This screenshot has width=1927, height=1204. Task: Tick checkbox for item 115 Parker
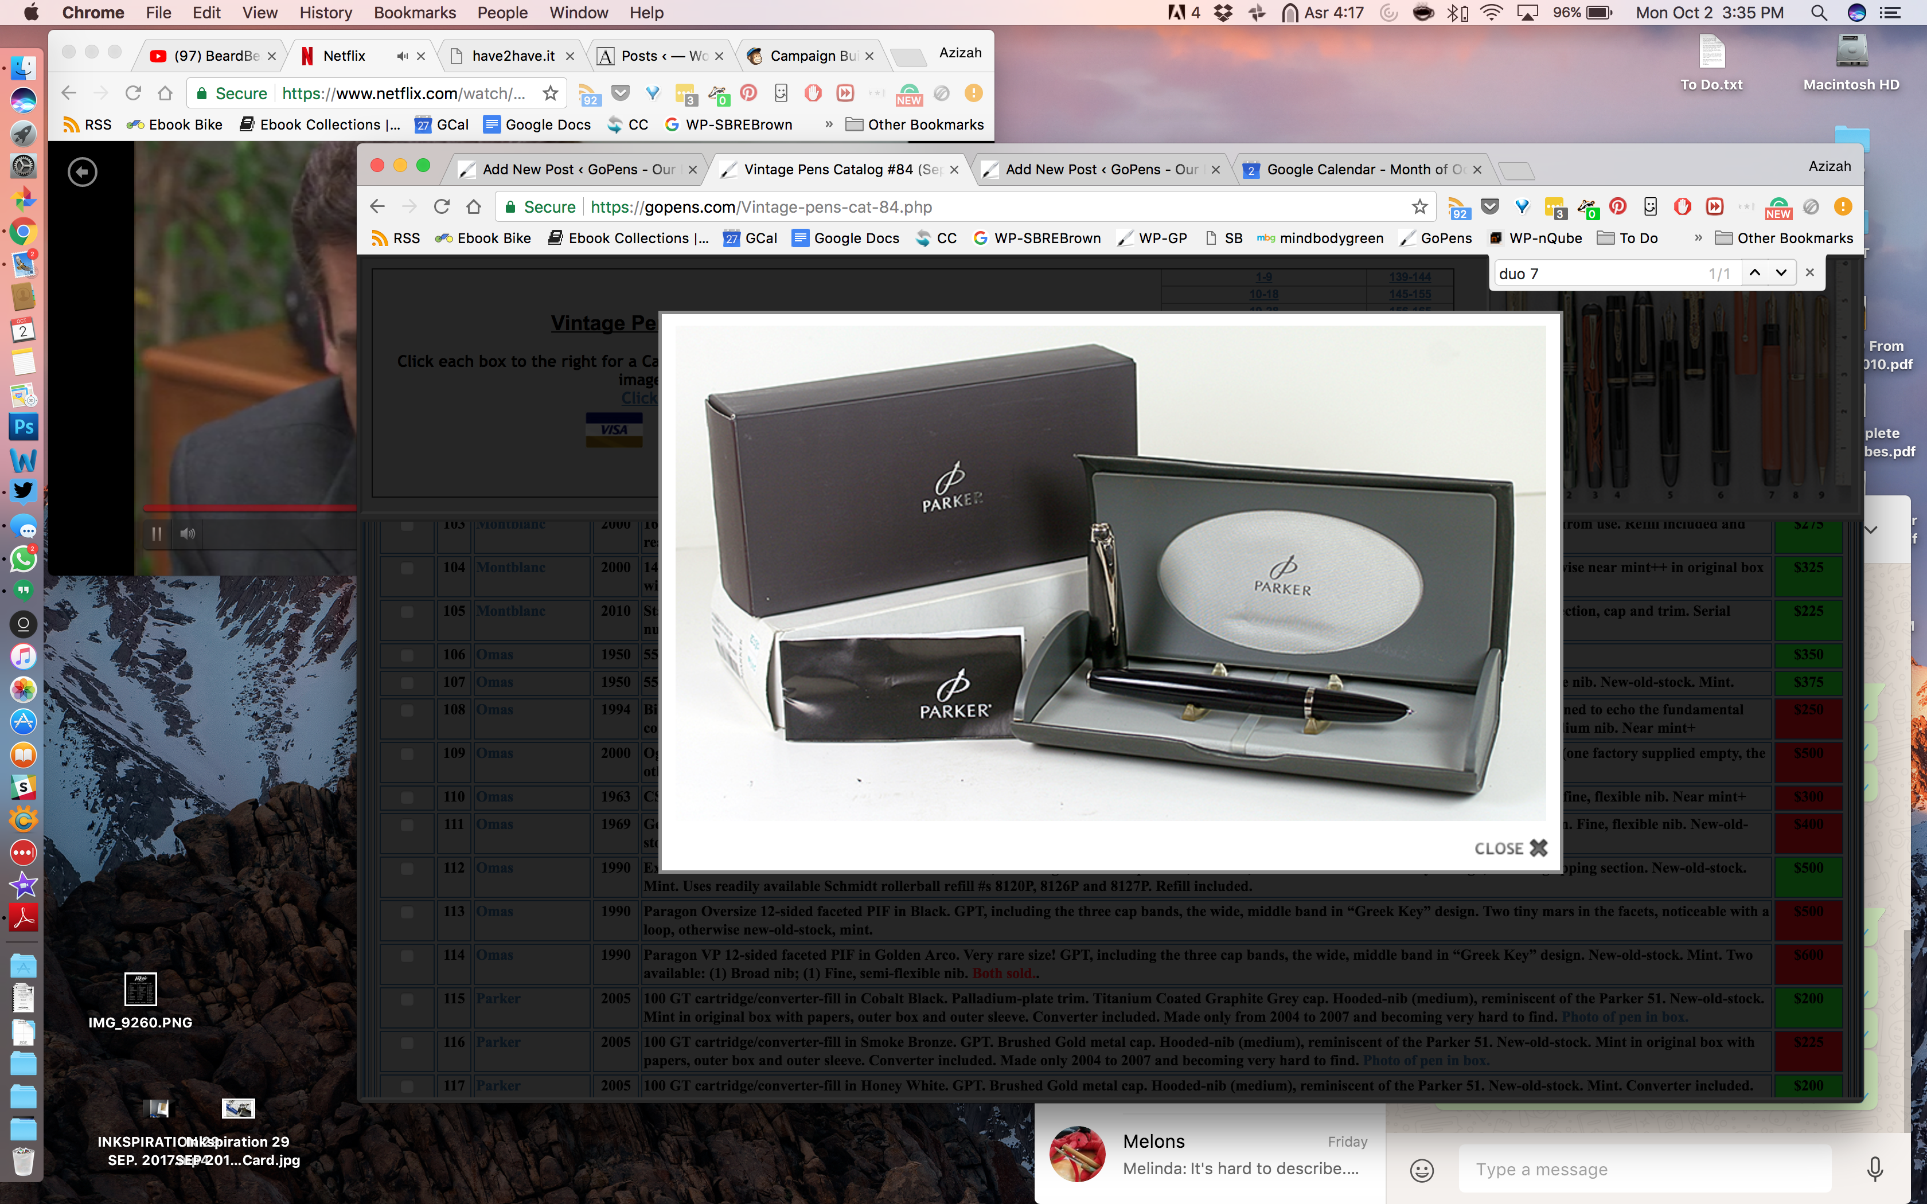(407, 999)
